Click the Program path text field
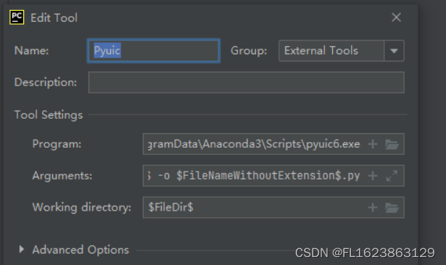Image resolution: width=446 pixels, height=265 pixels. (273, 144)
